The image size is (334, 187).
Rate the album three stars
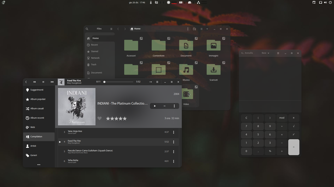116,118
